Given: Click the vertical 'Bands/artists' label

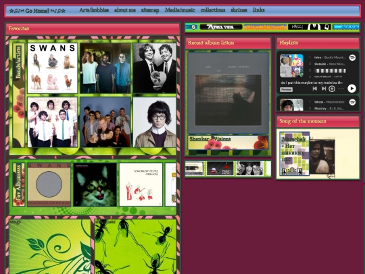Looking at the screenshot, I should click(x=18, y=62).
